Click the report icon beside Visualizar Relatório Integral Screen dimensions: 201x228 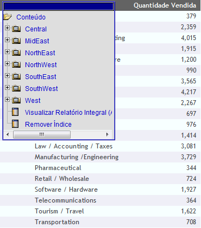pos(15,112)
